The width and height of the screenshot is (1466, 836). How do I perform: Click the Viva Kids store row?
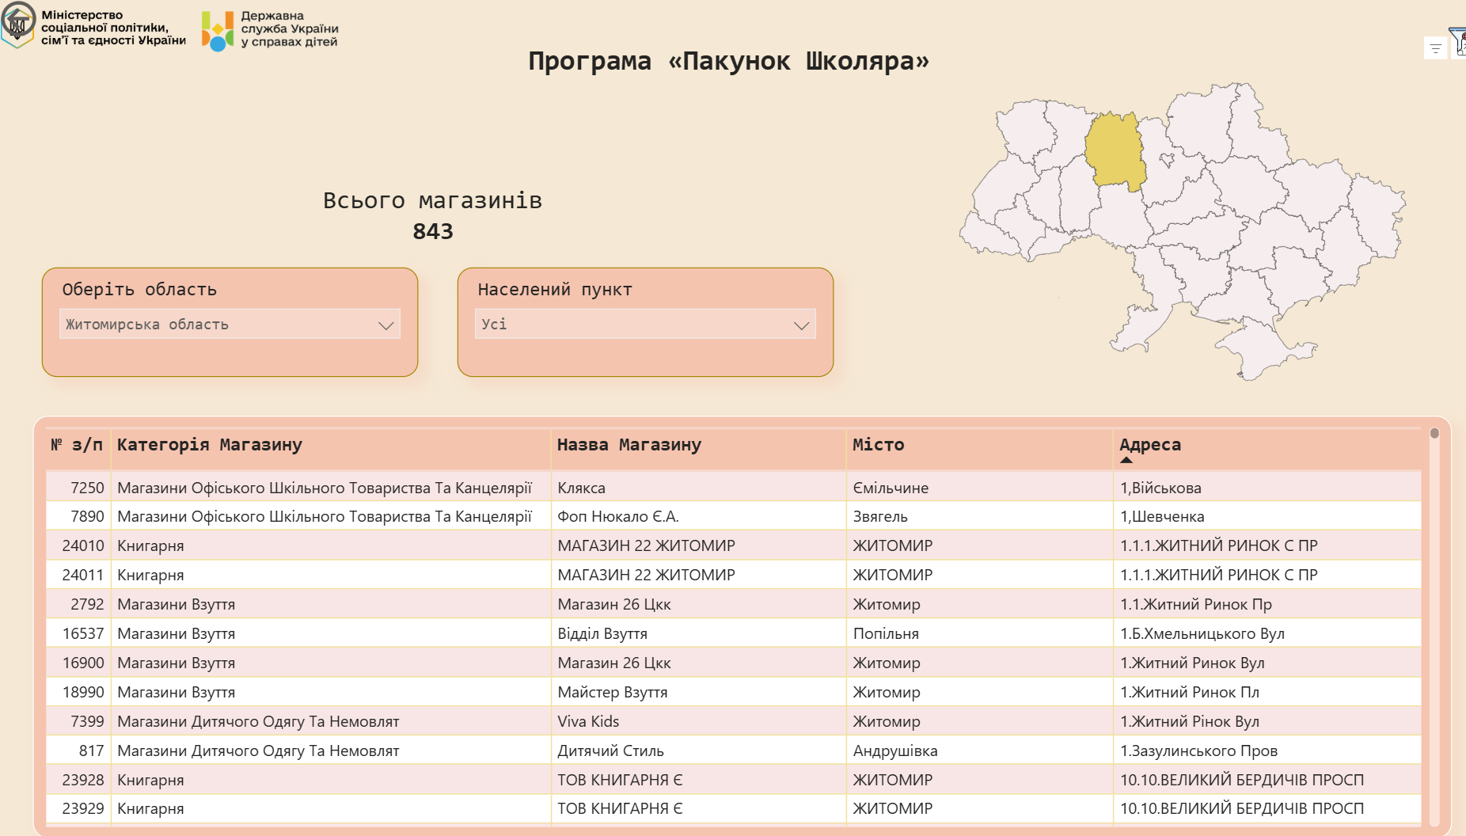tap(588, 721)
